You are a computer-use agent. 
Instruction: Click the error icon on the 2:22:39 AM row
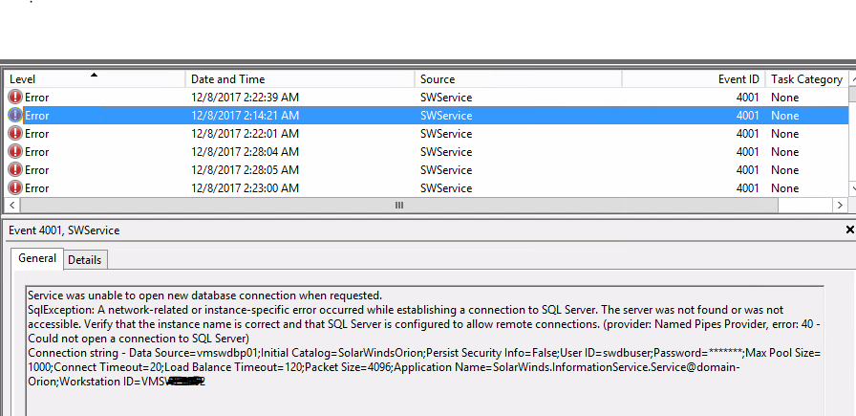[x=15, y=98]
